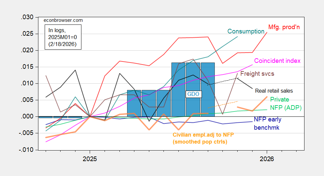324x176 pixels.
Task: Click the red Mfg. prod'n label
Action: [284, 27]
